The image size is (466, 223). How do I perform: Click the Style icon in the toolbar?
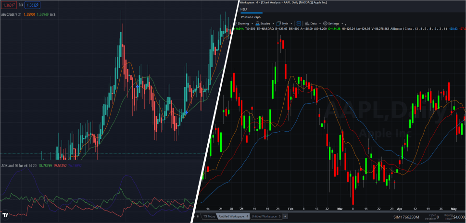pyautogui.click(x=278, y=24)
